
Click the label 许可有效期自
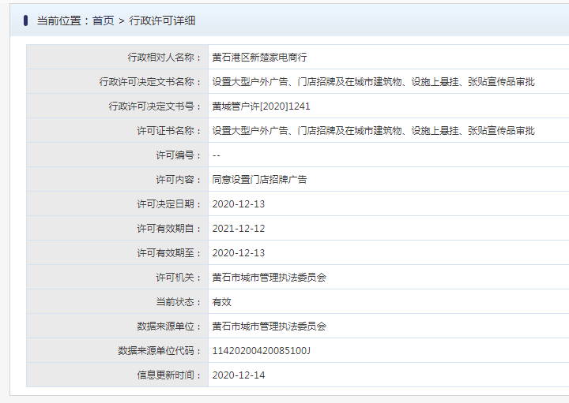(x=165, y=229)
